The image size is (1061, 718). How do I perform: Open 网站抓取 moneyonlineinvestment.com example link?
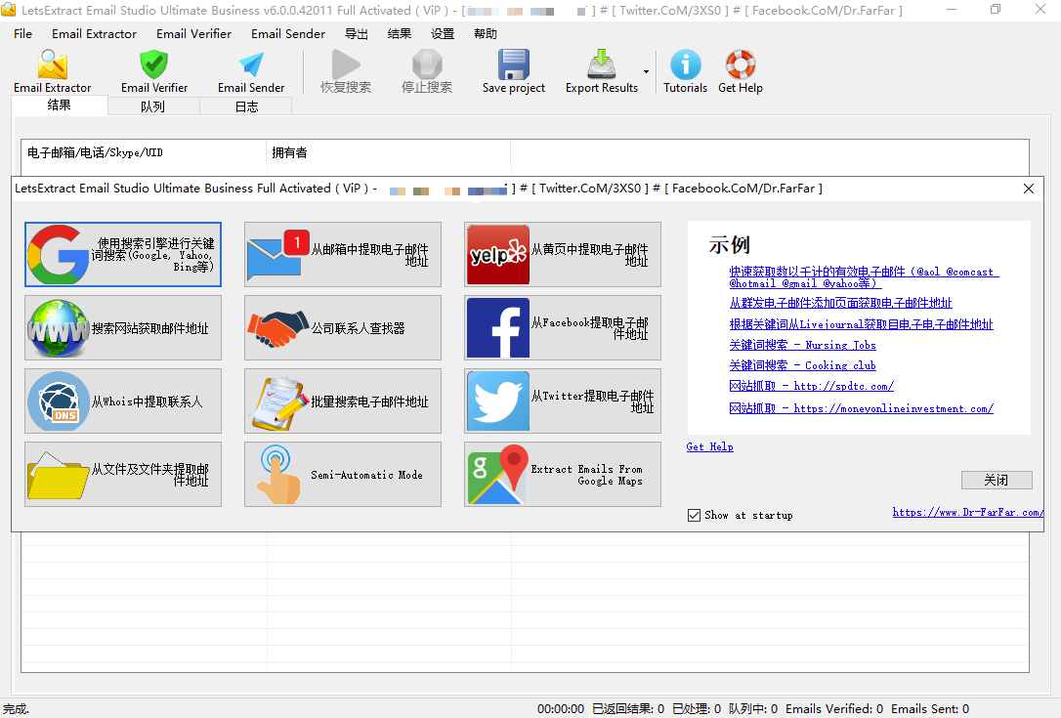pos(862,408)
